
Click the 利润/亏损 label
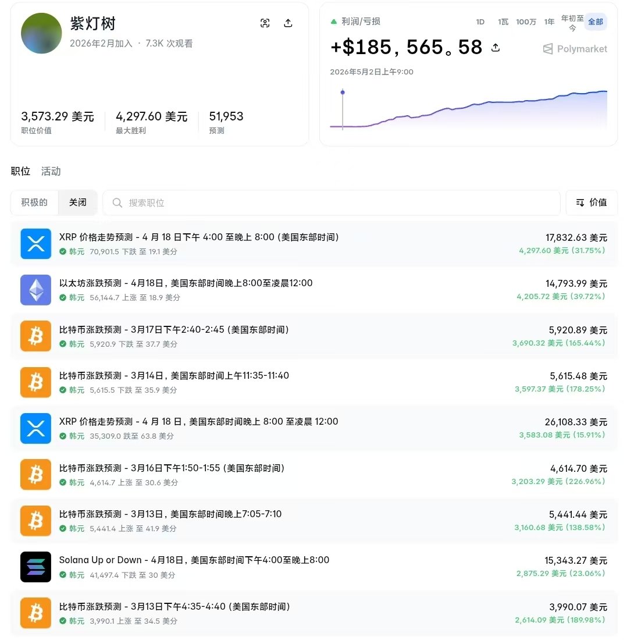[x=361, y=22]
